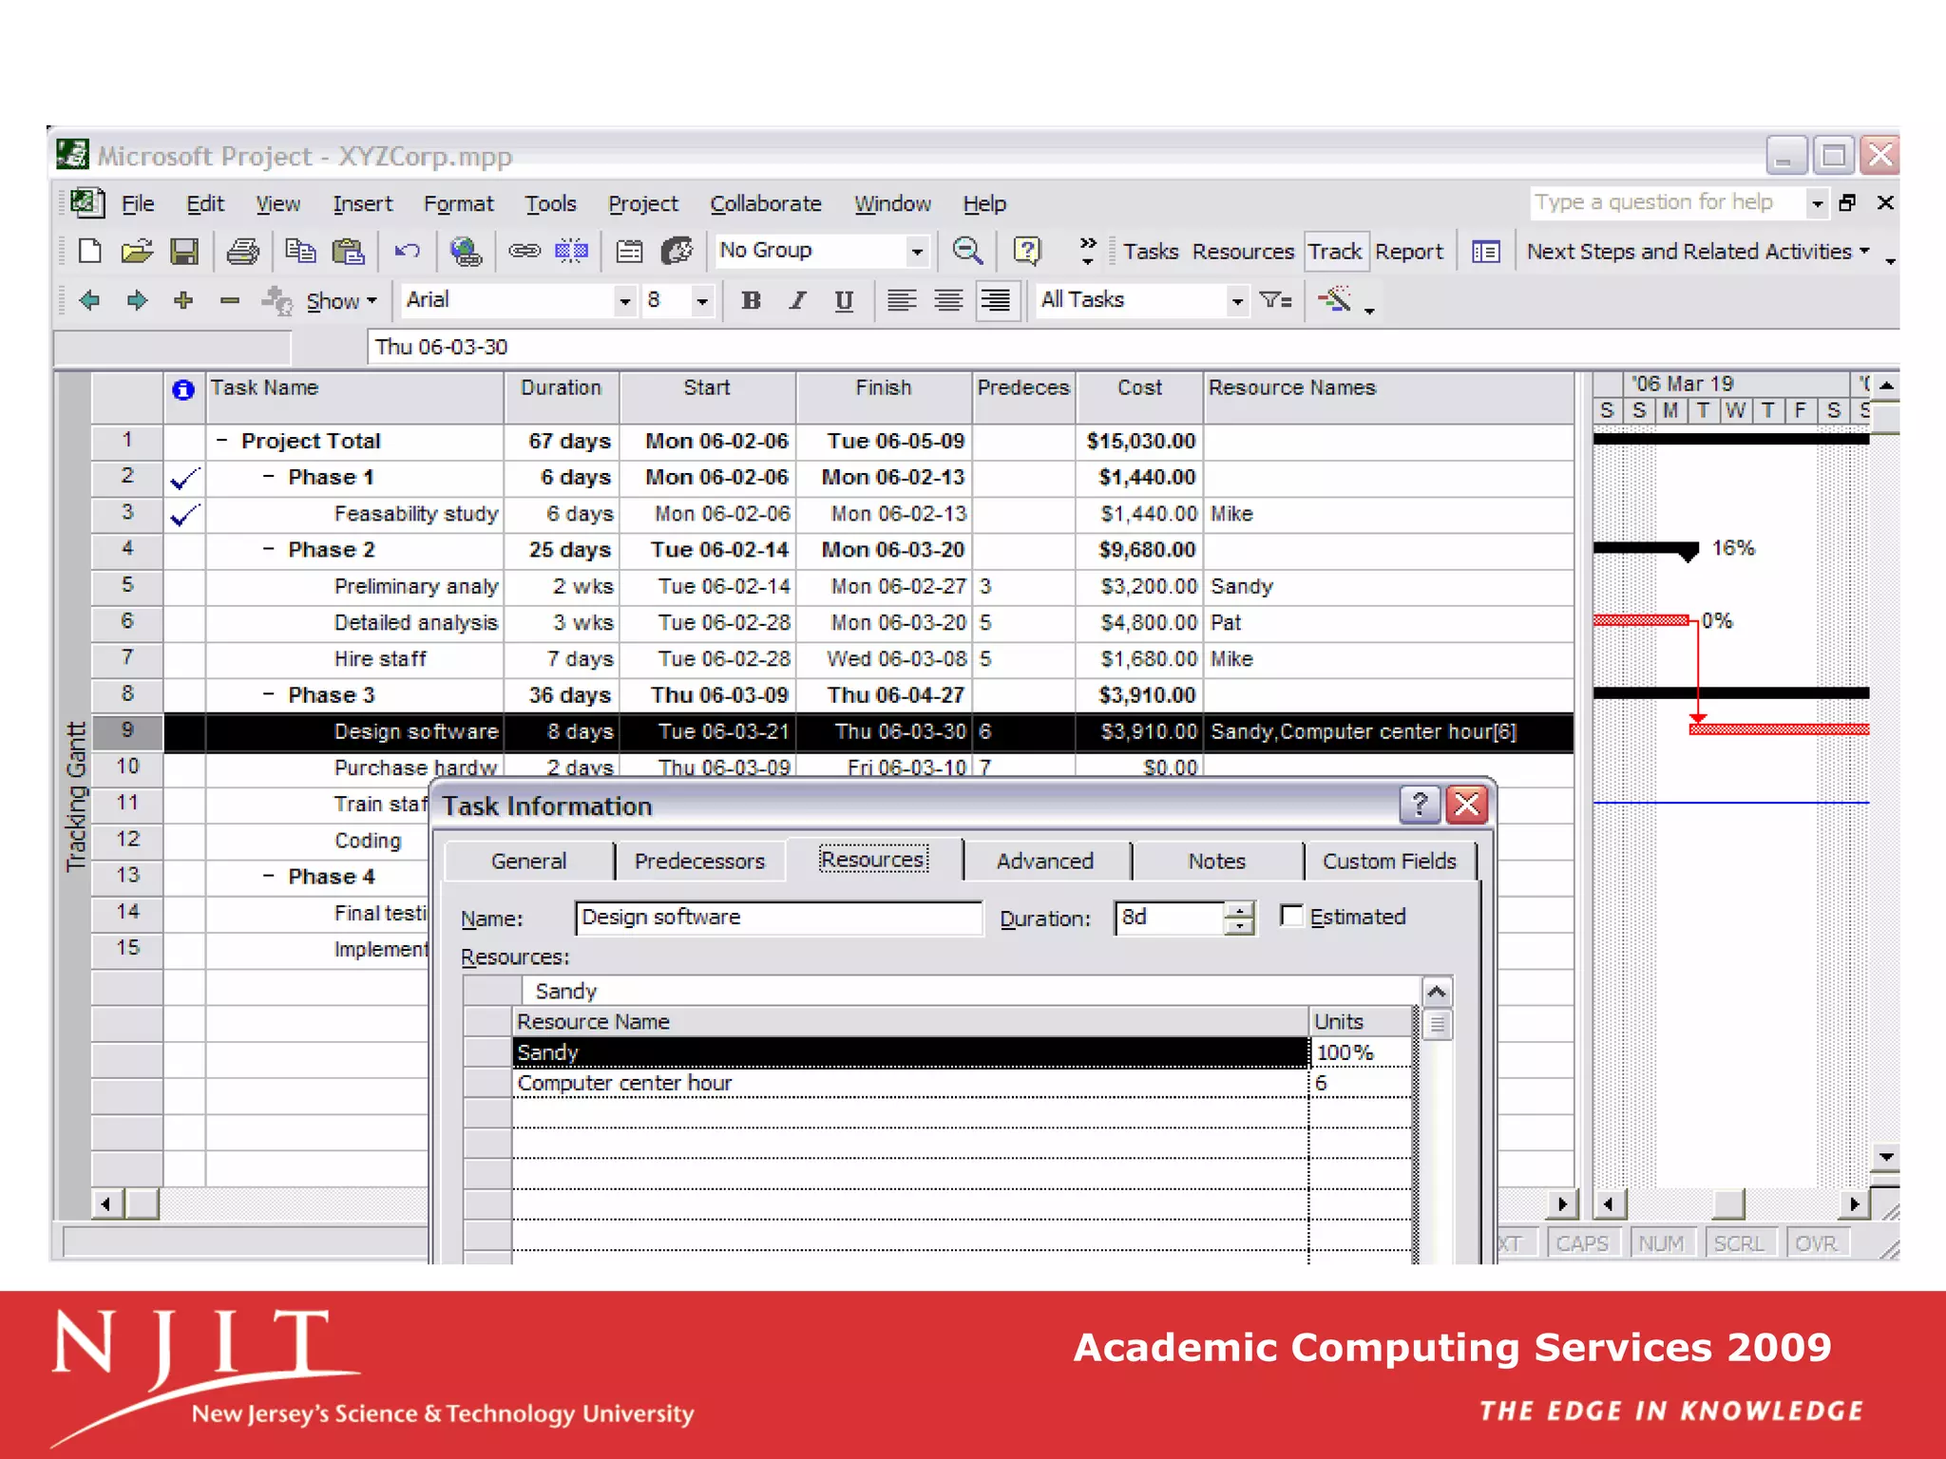Toggle Bold formatting
The image size is (1946, 1459).
coord(751,301)
